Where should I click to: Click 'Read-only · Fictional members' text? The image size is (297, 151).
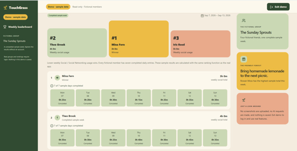(x=87, y=7)
